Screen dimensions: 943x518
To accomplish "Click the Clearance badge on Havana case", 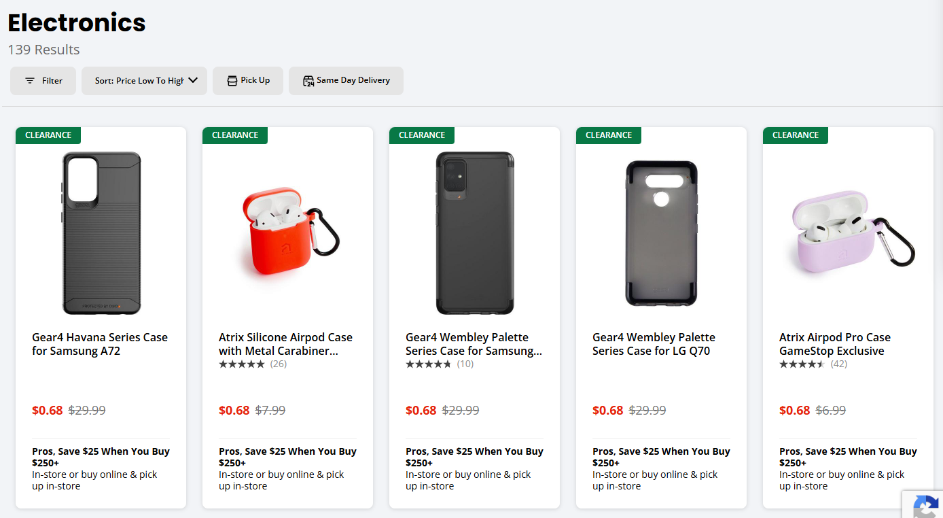I will 48,135.
